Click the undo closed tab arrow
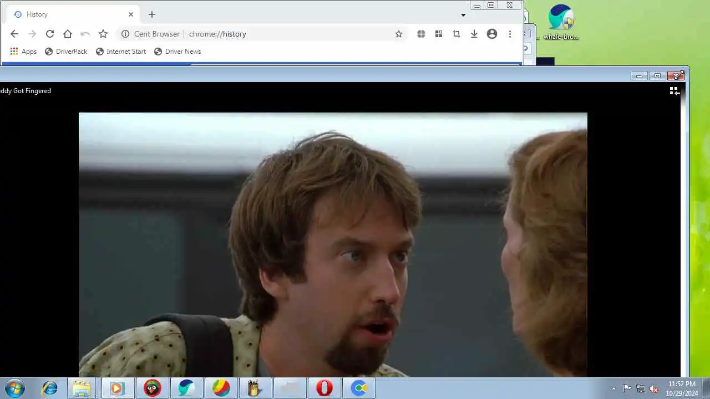The width and height of the screenshot is (710, 399). (x=85, y=34)
